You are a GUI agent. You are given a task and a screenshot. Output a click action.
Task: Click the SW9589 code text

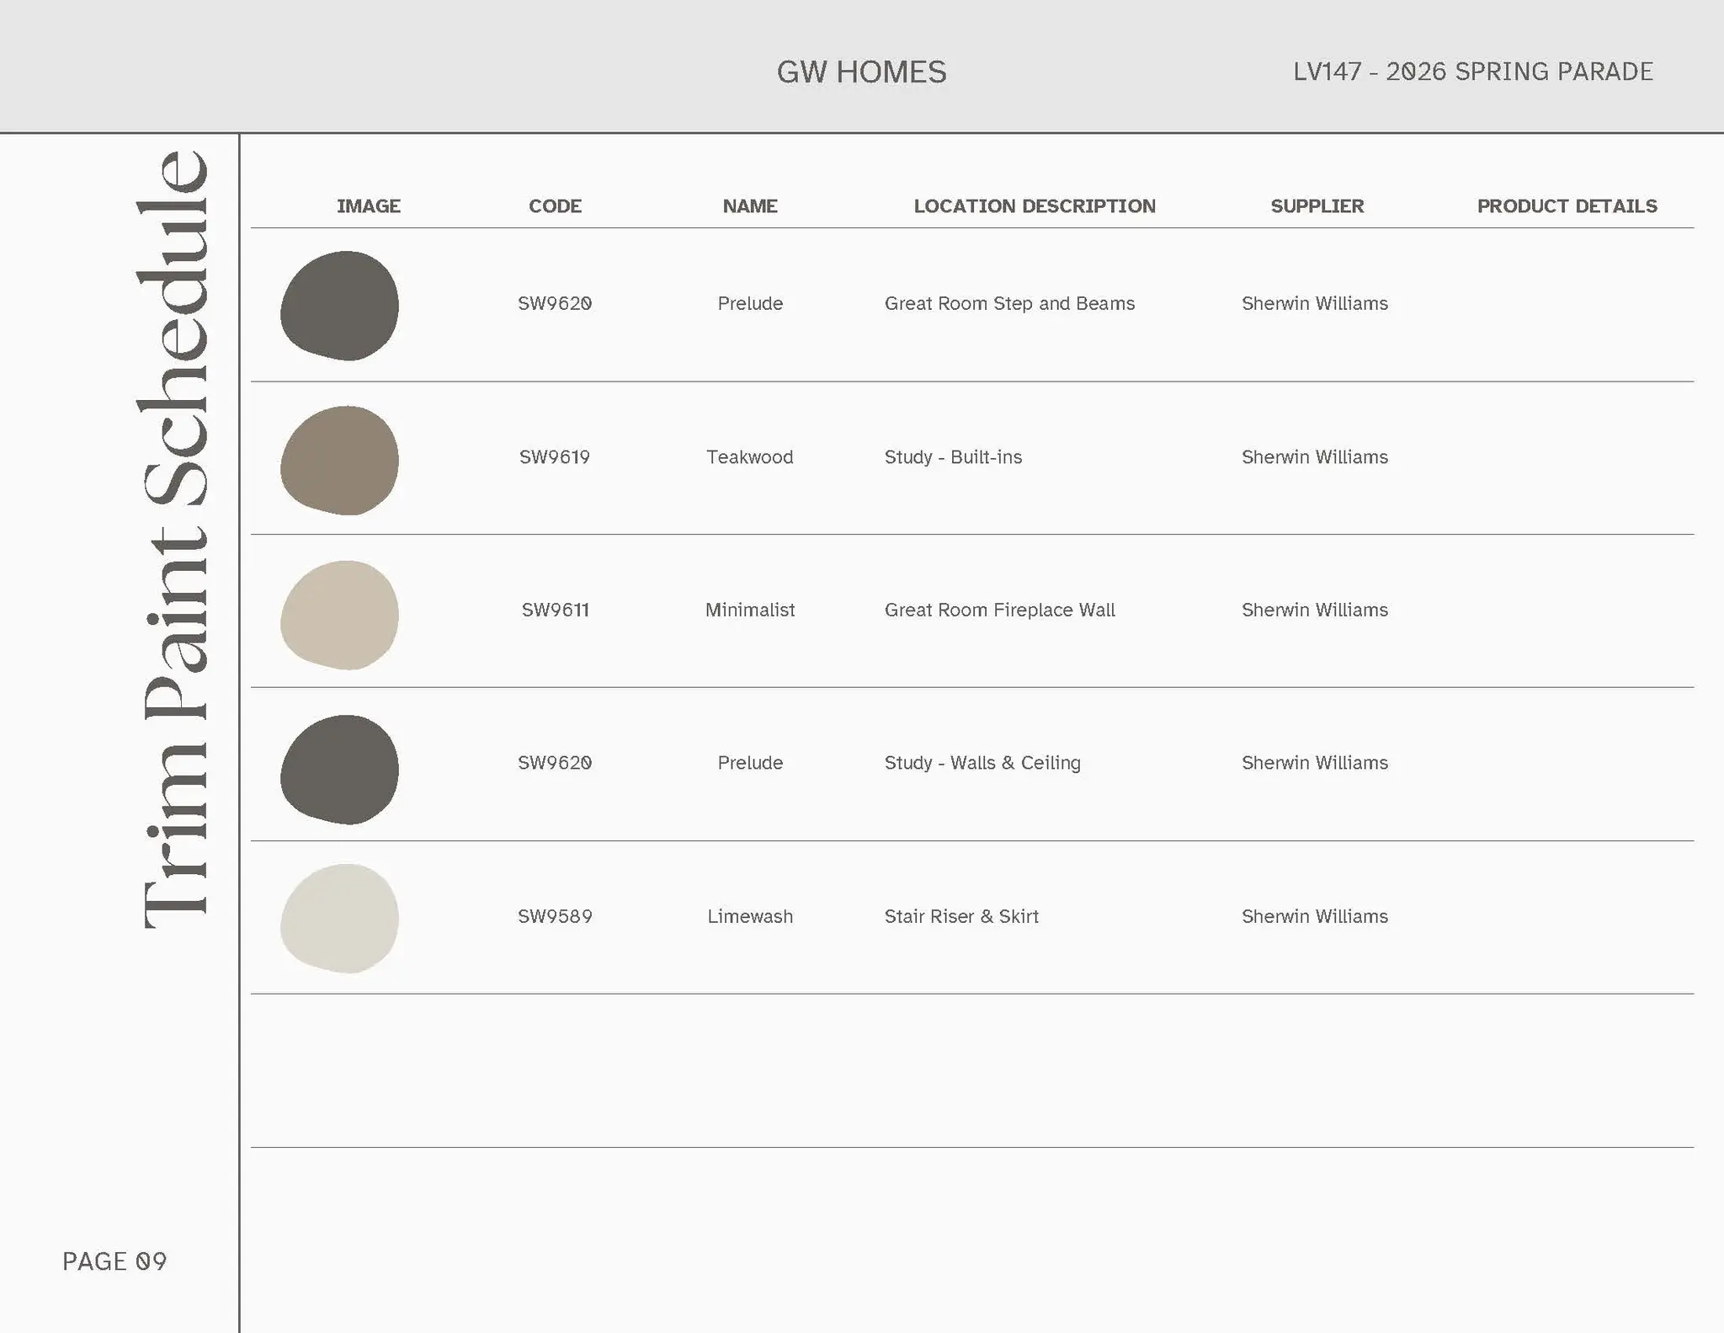pos(555,916)
